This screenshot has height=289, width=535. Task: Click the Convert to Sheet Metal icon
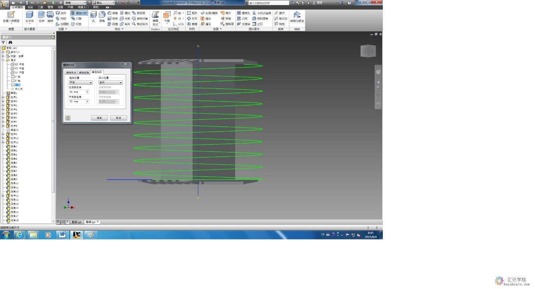tap(297, 17)
